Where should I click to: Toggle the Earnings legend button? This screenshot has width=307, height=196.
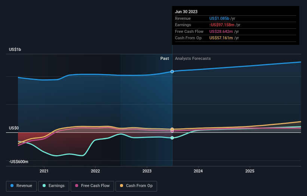[x=53, y=186]
